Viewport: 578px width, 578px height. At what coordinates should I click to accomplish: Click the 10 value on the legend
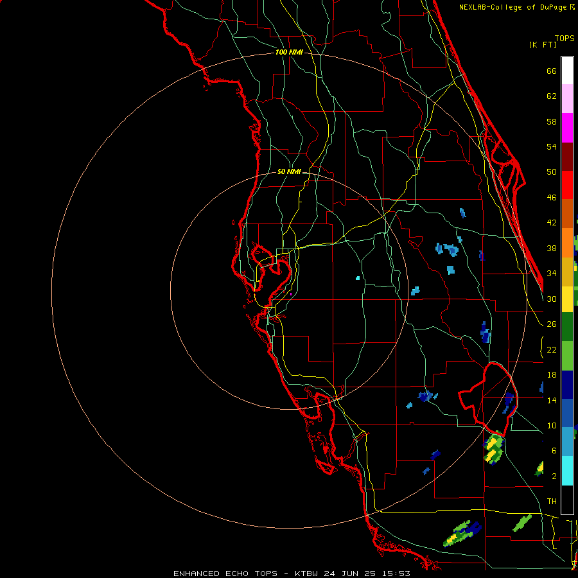pos(552,425)
